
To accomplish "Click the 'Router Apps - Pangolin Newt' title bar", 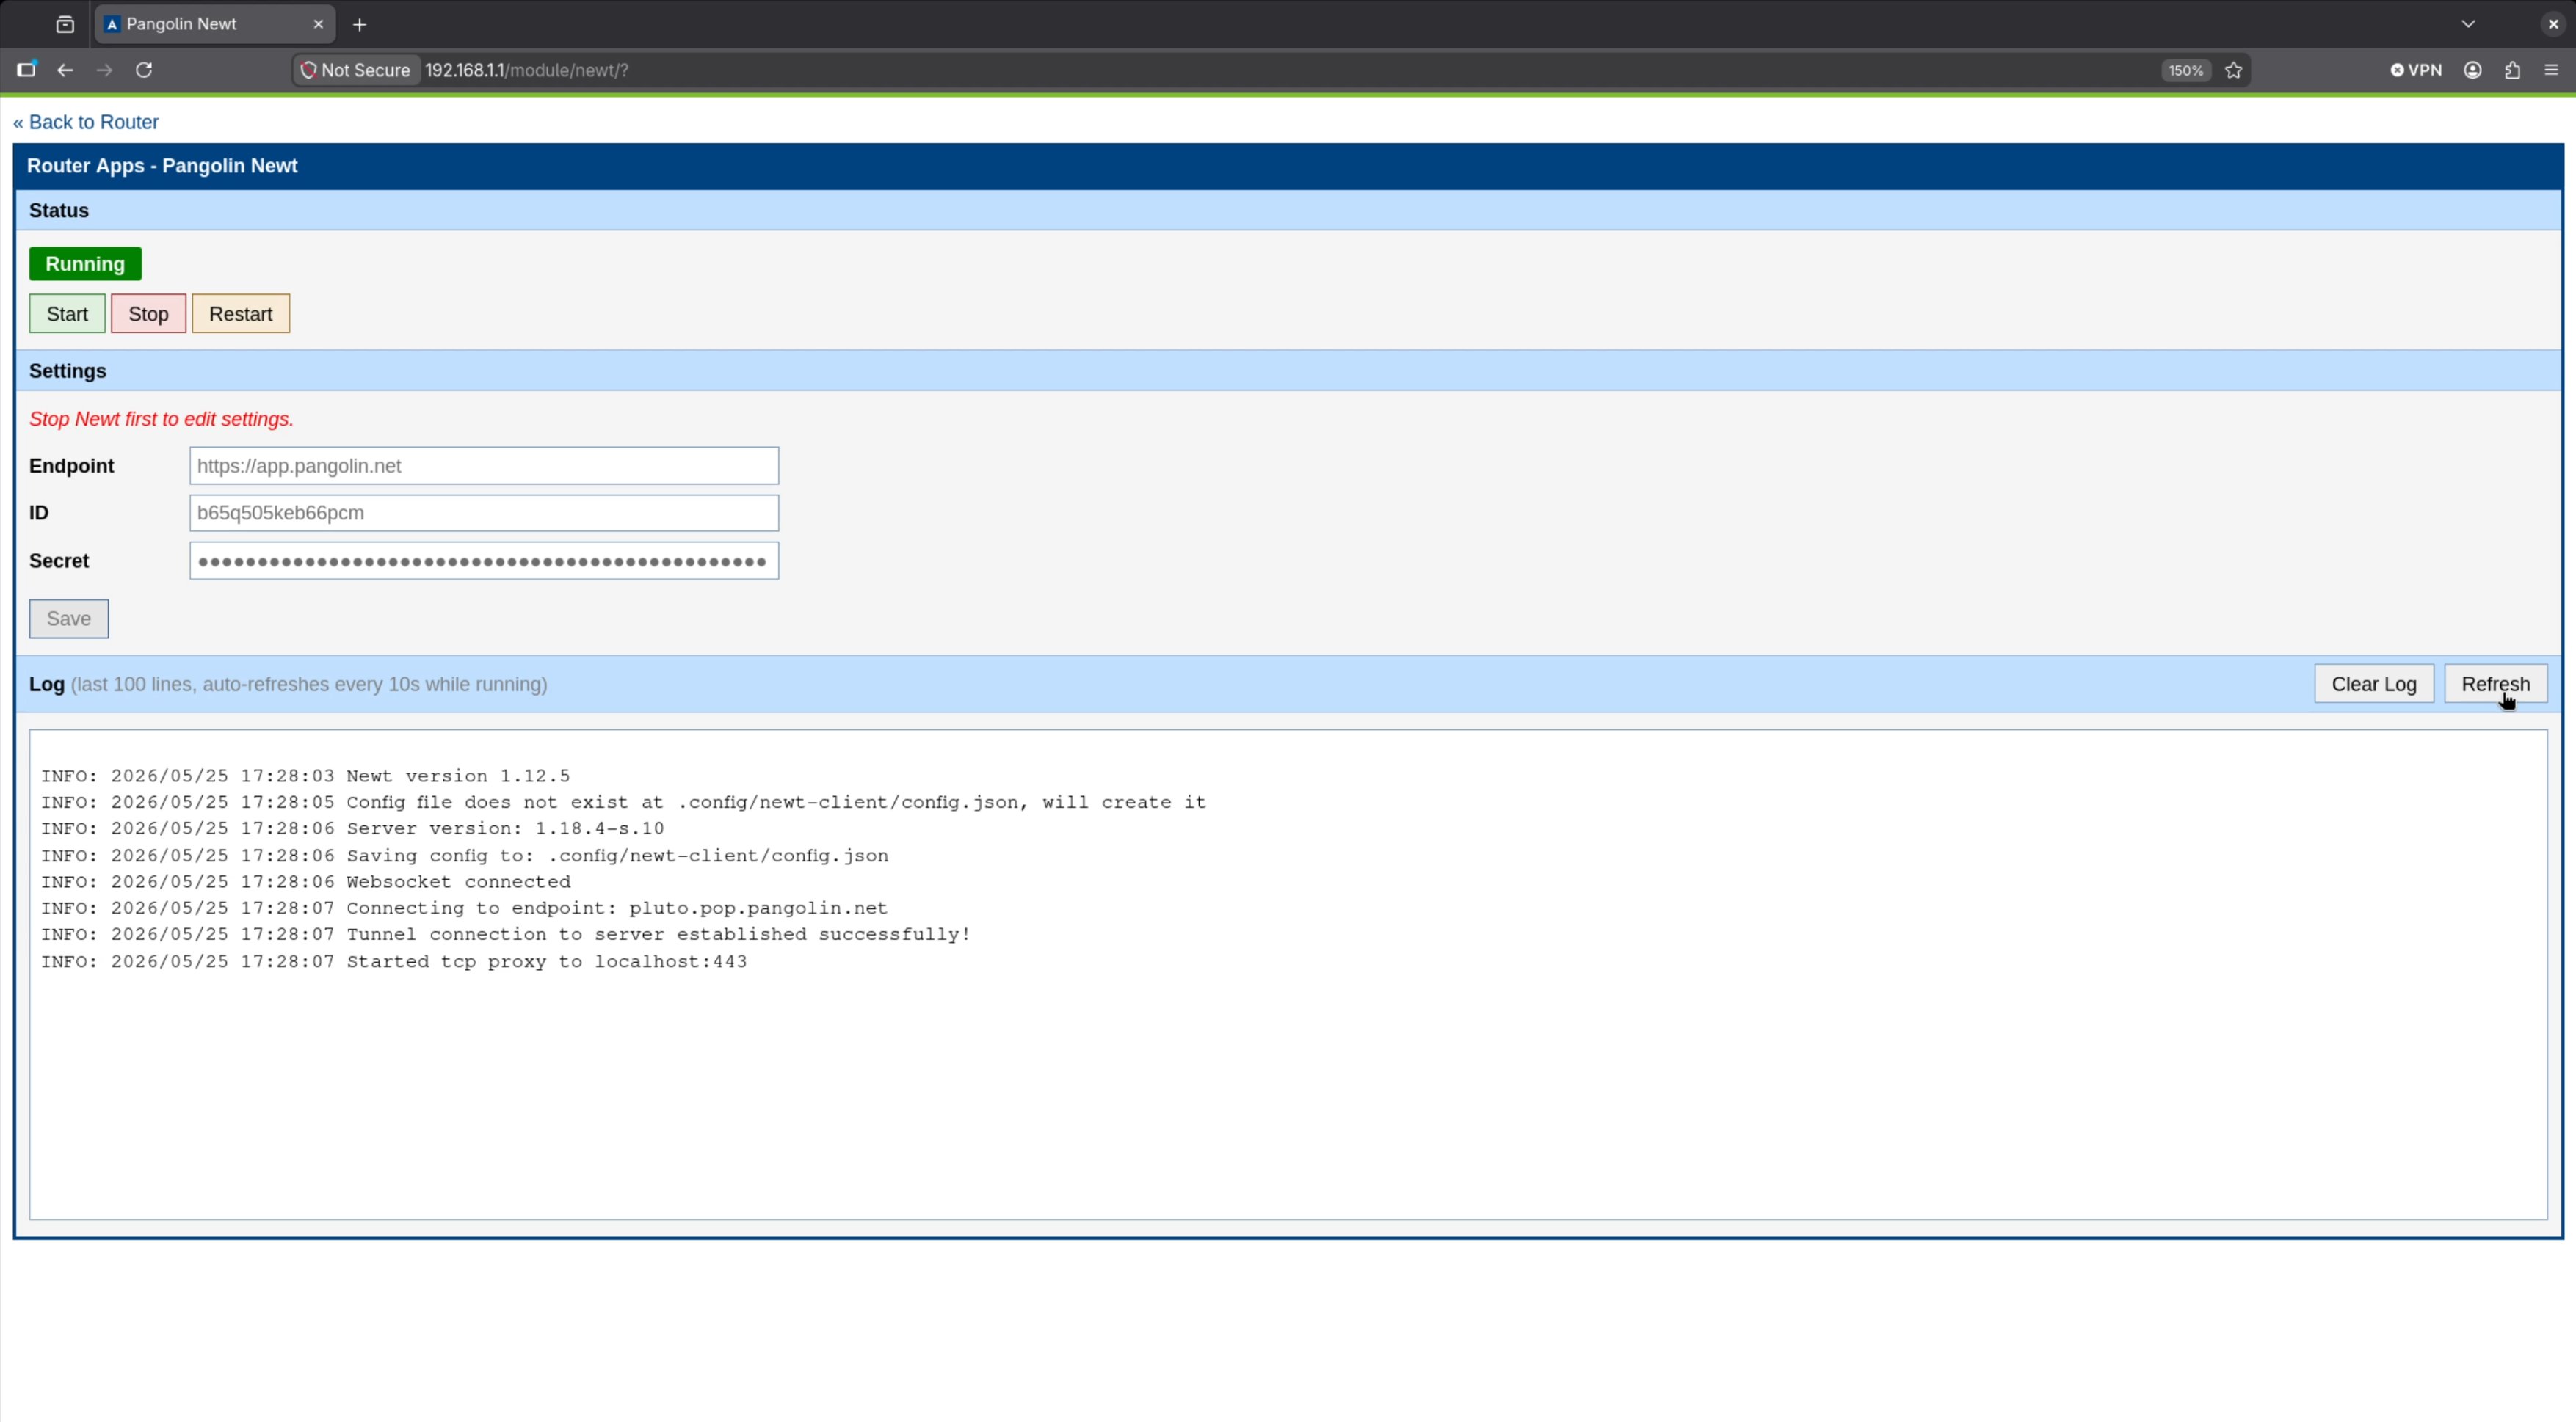I will (1288, 166).
